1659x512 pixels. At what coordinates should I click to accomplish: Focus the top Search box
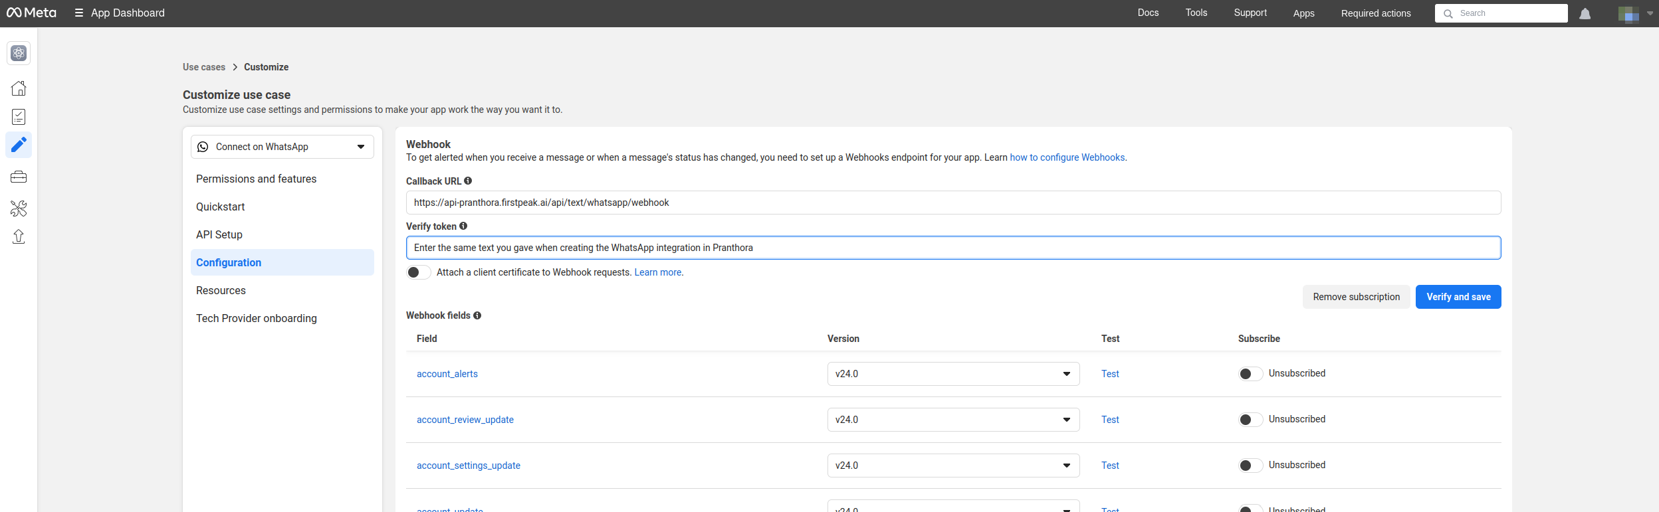tap(1501, 13)
